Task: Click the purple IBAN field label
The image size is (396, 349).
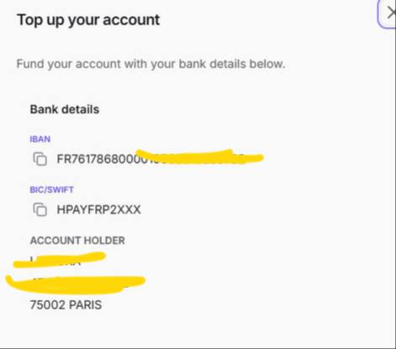Action: coord(40,139)
